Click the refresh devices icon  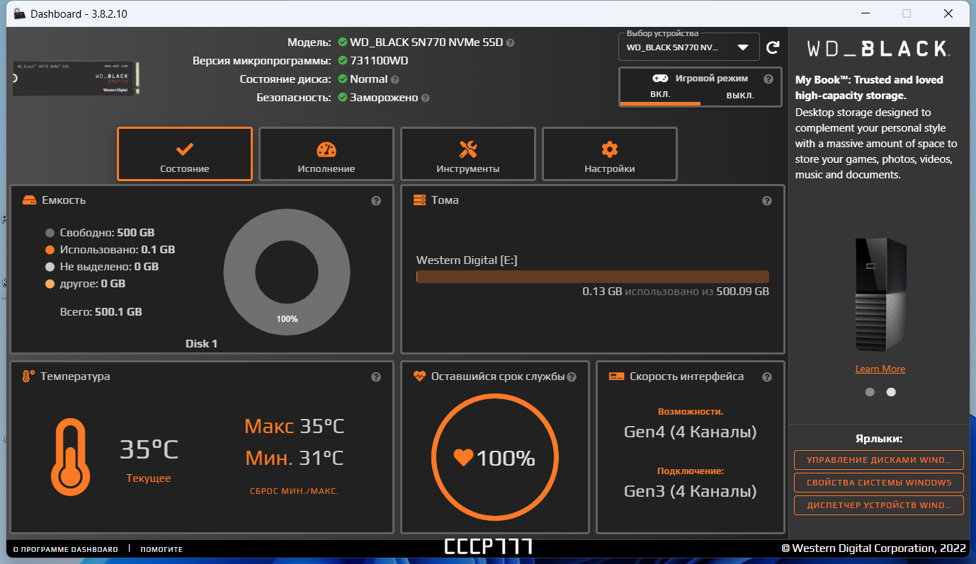(773, 47)
